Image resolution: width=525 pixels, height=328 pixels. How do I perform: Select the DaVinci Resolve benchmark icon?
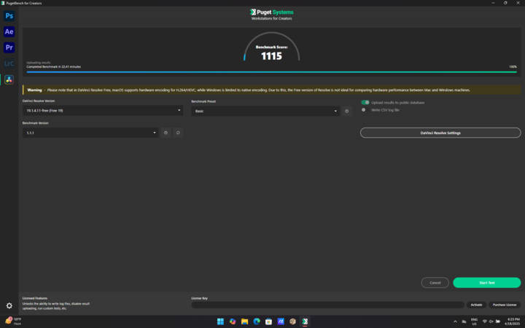(9, 79)
